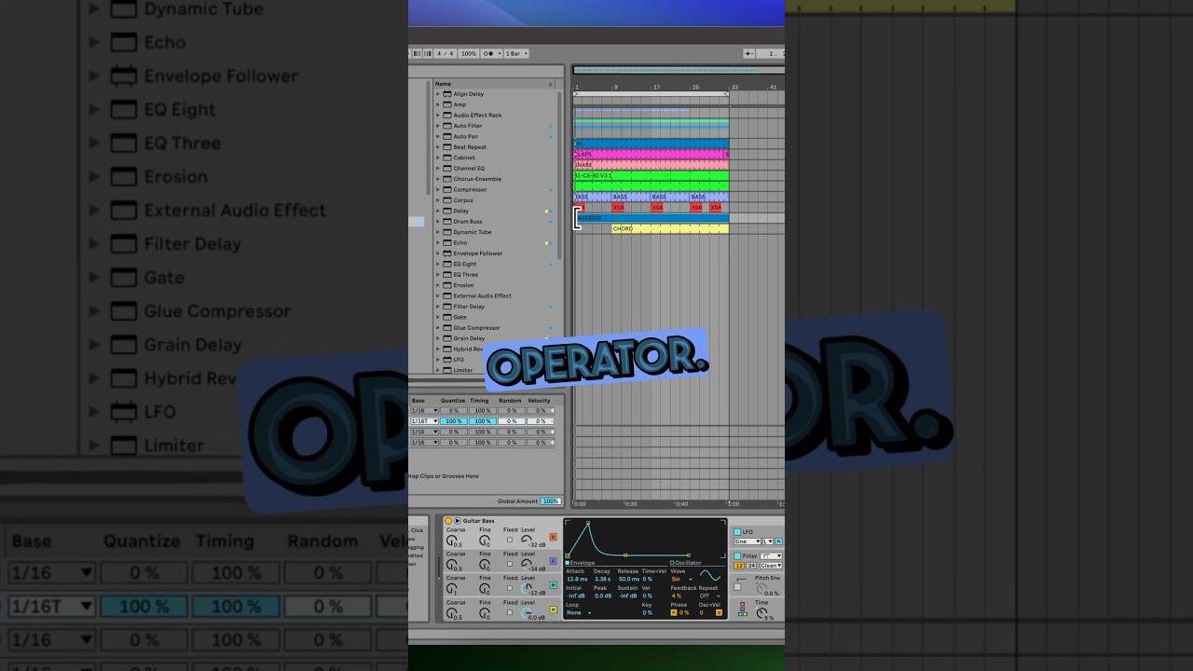
Task: Expand the Drum Buss browser entry
Action: (438, 222)
